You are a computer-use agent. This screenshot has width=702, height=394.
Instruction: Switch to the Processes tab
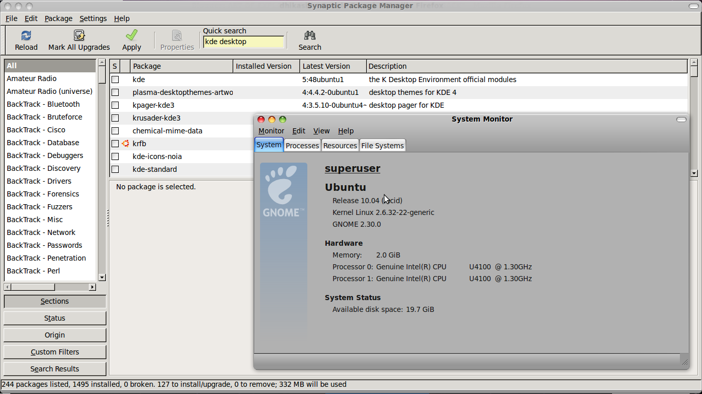302,146
